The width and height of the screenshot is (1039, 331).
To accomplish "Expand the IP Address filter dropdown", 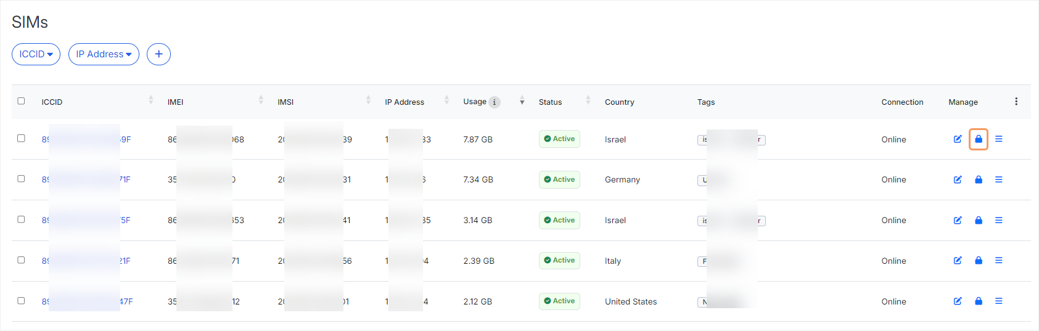I will [104, 54].
